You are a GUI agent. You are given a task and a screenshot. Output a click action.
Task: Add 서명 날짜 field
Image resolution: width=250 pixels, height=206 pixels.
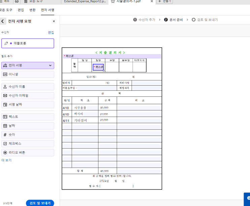28,105
